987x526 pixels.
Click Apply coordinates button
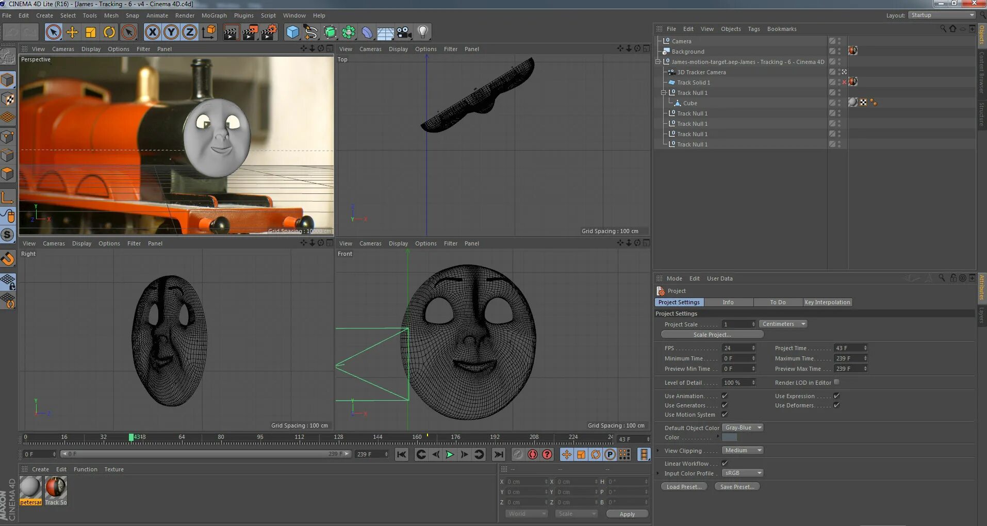click(x=627, y=514)
